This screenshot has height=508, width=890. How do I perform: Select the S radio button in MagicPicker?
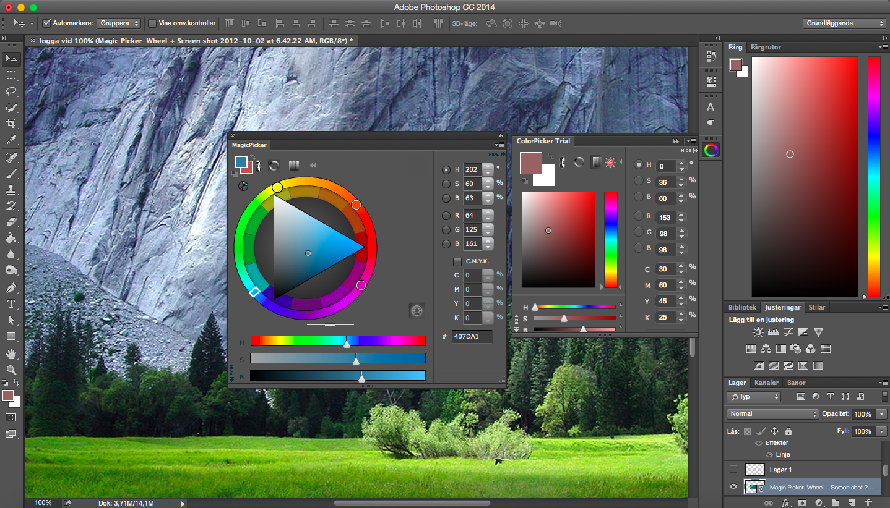(446, 184)
